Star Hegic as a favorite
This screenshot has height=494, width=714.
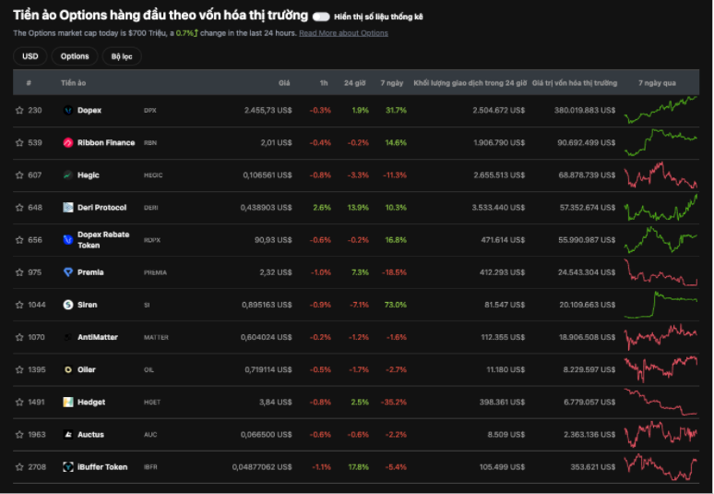pyautogui.click(x=19, y=175)
